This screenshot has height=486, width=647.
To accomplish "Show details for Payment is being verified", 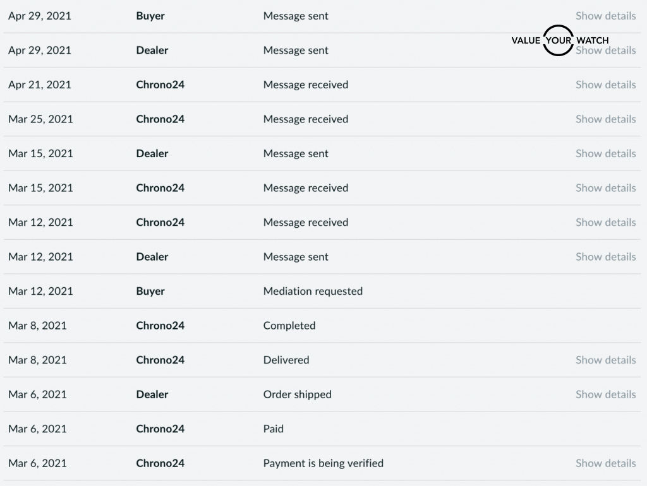I will [x=605, y=463].
